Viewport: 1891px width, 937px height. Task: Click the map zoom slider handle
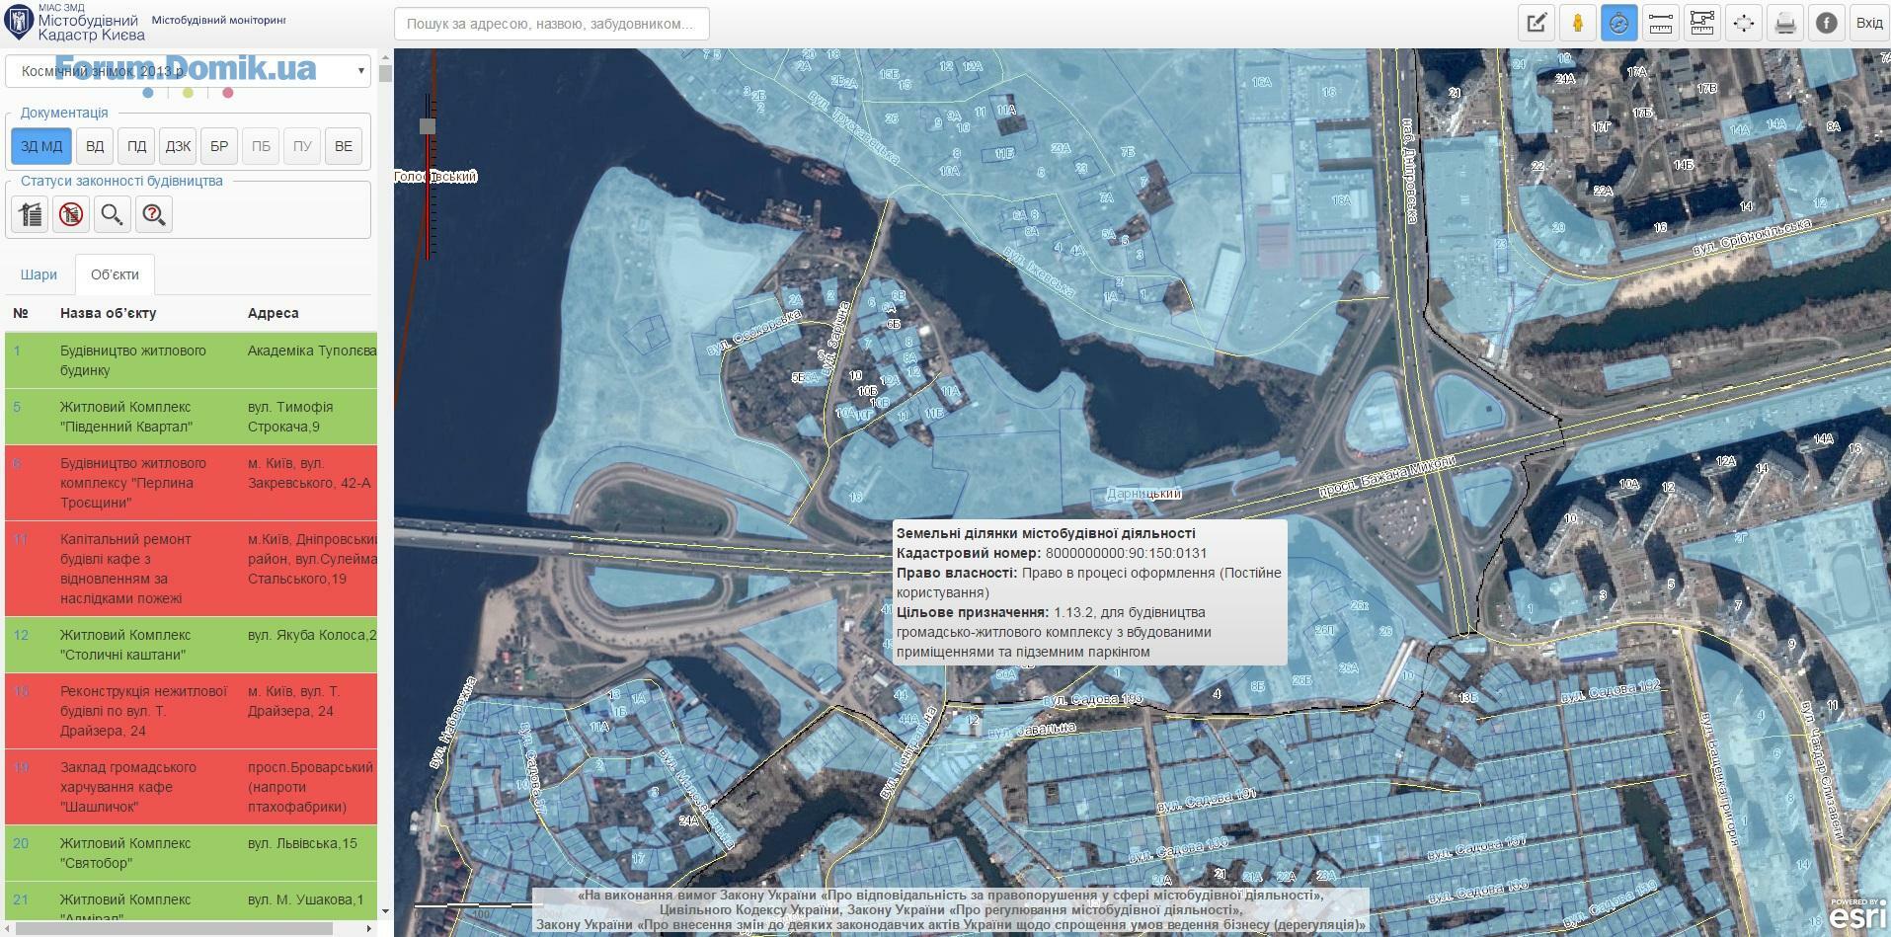428,126
